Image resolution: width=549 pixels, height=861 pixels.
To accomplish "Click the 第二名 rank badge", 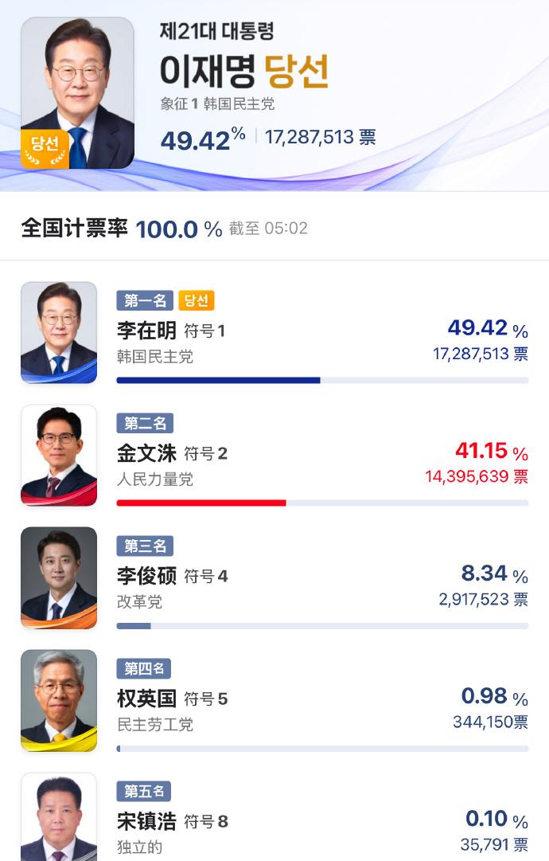I will (x=144, y=423).
